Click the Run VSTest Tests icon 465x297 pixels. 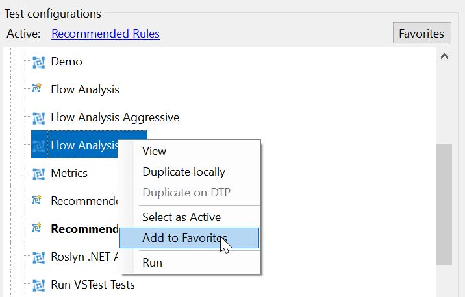point(38,285)
